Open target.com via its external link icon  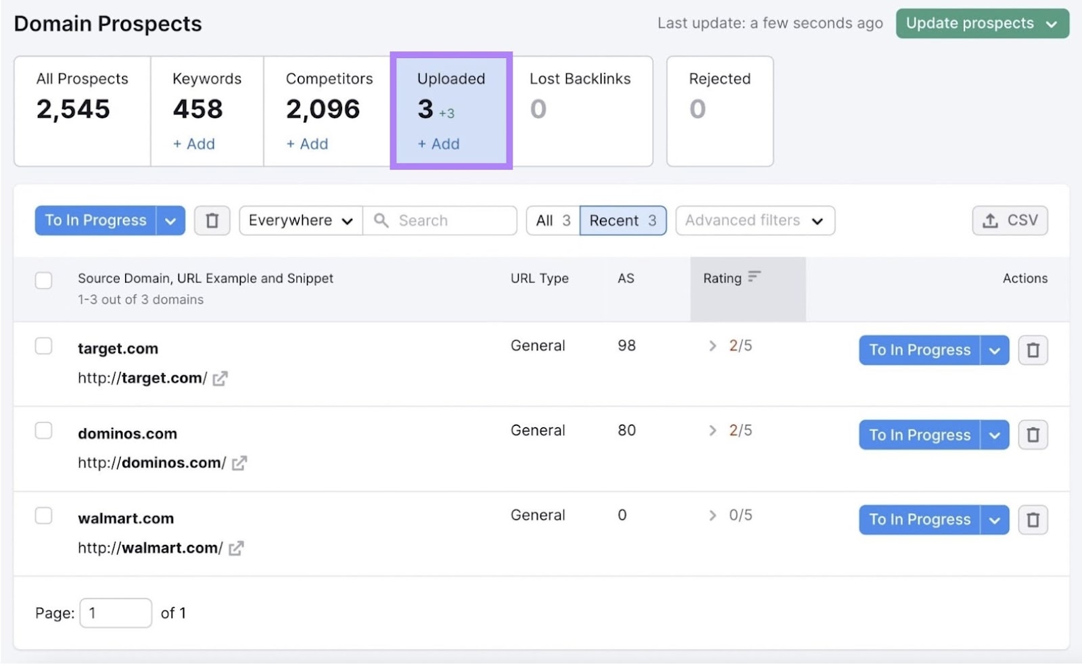point(220,379)
